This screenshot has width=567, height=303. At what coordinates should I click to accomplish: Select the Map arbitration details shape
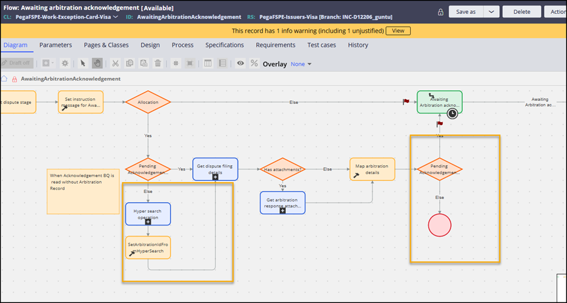(372, 169)
